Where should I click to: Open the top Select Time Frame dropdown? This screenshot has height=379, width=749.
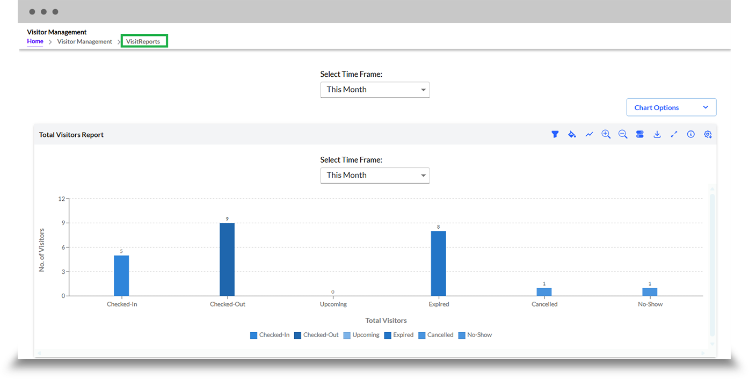tap(375, 90)
